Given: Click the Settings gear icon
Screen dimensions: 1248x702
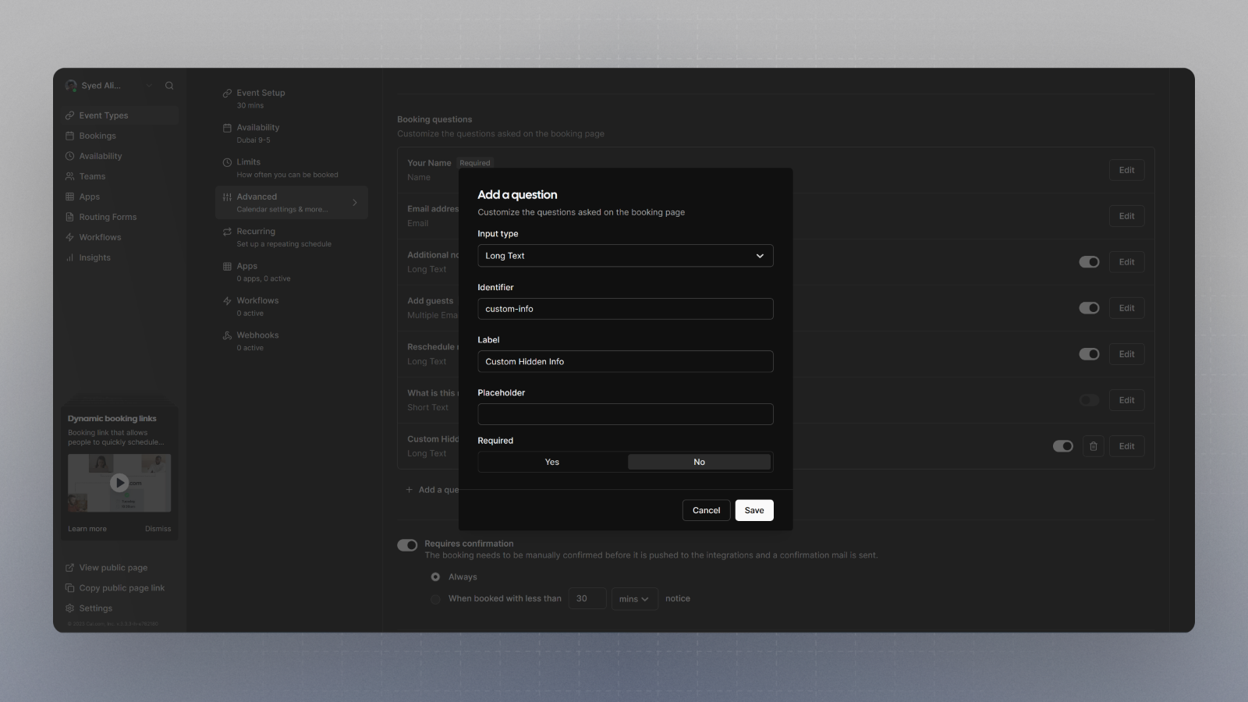Looking at the screenshot, I should point(69,608).
